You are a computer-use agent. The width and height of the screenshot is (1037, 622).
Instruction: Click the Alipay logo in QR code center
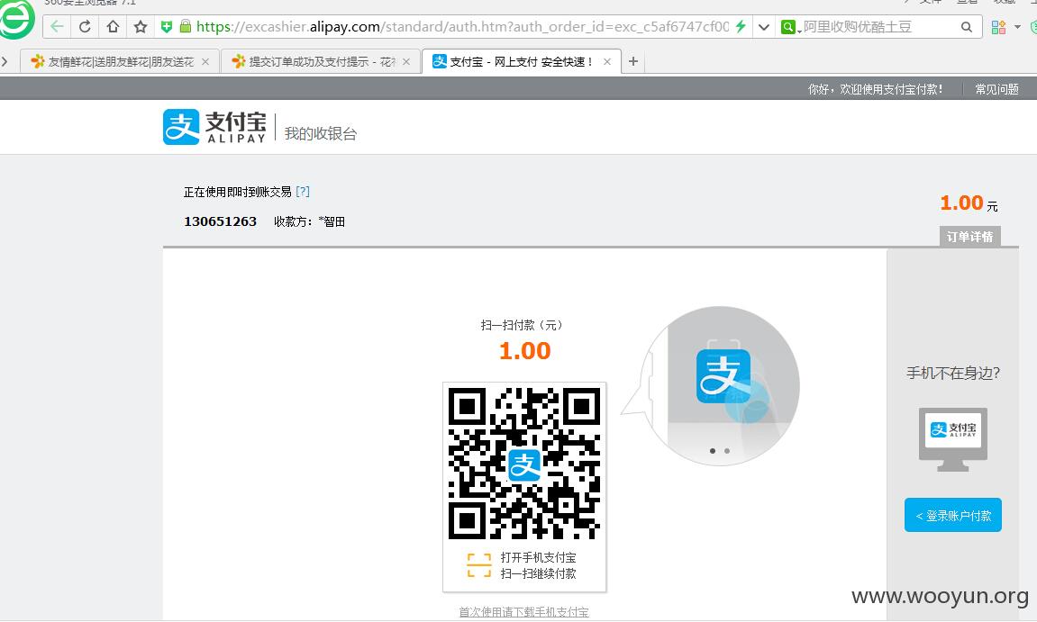[x=524, y=465]
